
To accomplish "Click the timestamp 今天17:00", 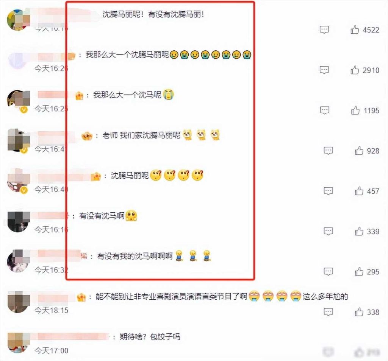I will (51, 350).
